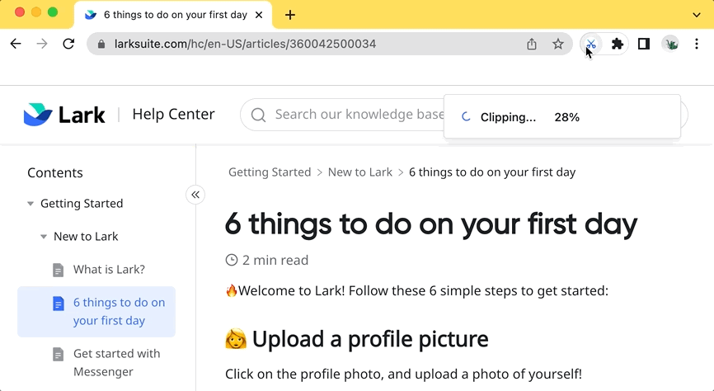Viewport: 714px width, 391px height.
Task: Open 'Get started with Messenger' article
Action: pos(115,363)
